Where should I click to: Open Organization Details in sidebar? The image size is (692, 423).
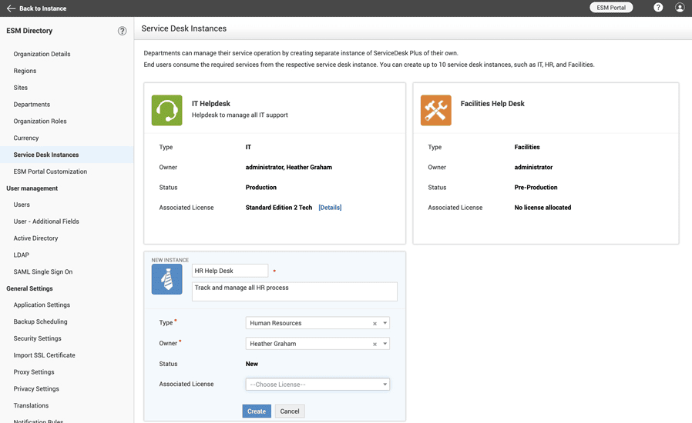pos(42,54)
